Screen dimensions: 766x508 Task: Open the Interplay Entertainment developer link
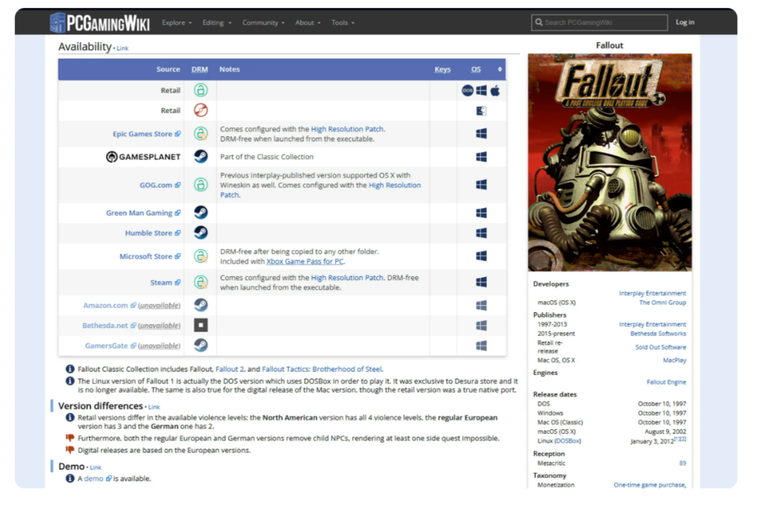[652, 293]
